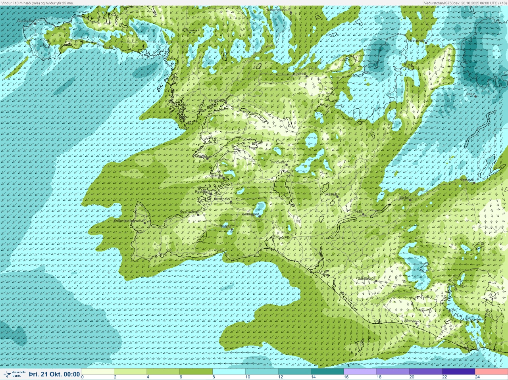Image resolution: width=508 pixels, height=380 pixels.
Task: Click the legend scale number 12
Action: [x=281, y=377]
